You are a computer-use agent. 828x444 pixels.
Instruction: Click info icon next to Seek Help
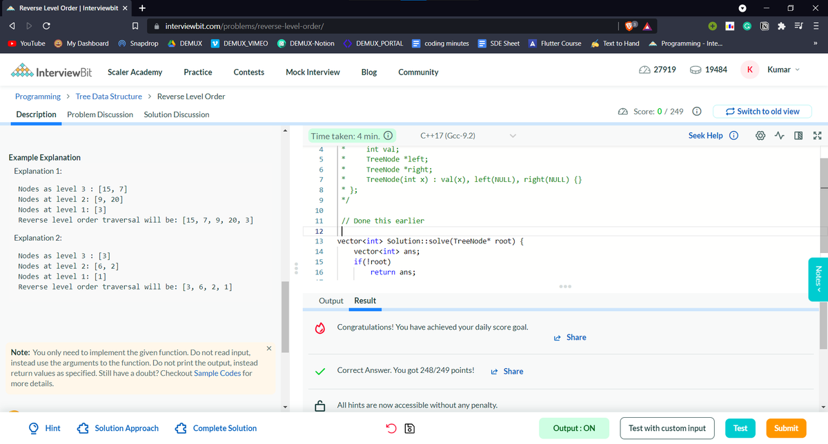click(734, 136)
